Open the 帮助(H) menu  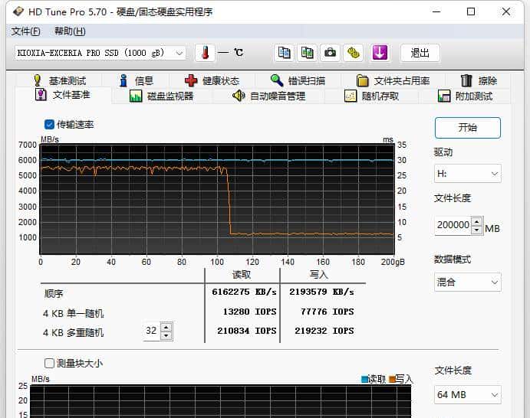pos(70,31)
